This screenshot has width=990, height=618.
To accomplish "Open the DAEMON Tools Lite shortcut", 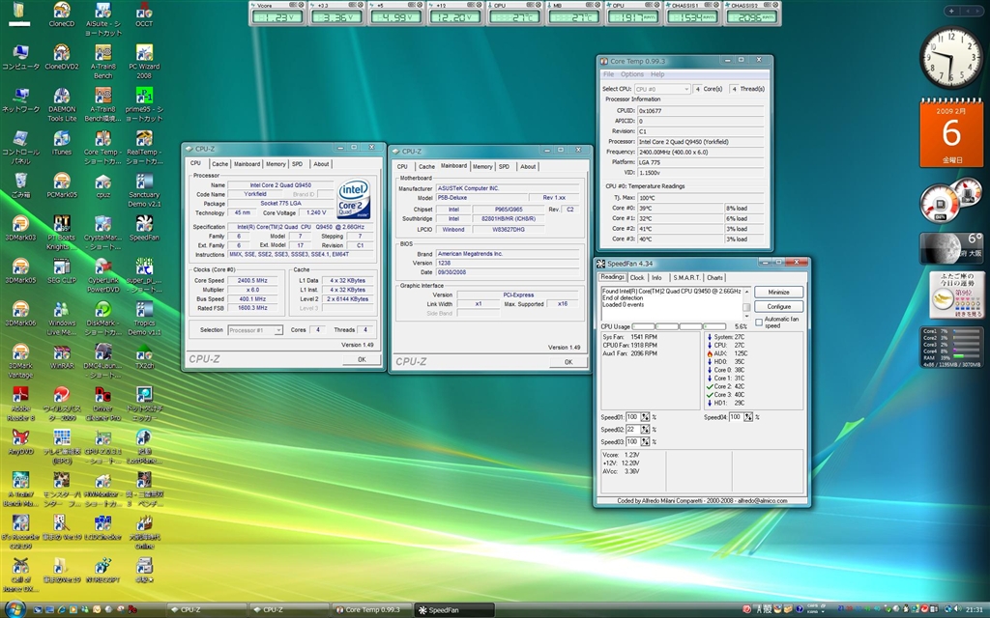I will [x=62, y=104].
